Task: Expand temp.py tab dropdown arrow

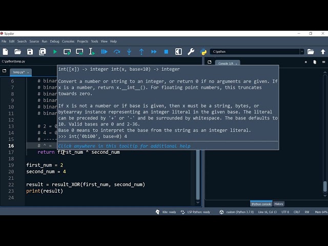Action: coord(28,73)
